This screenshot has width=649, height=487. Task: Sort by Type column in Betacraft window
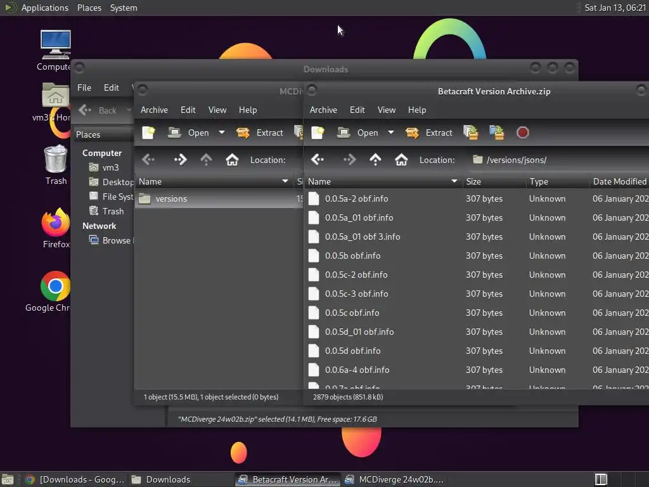(558, 182)
